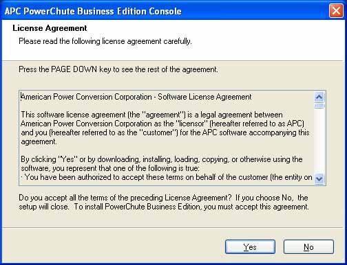The height and width of the screenshot is (265, 347).
Task: Click the bold 'License Agreement' heading
Action: (x=50, y=28)
